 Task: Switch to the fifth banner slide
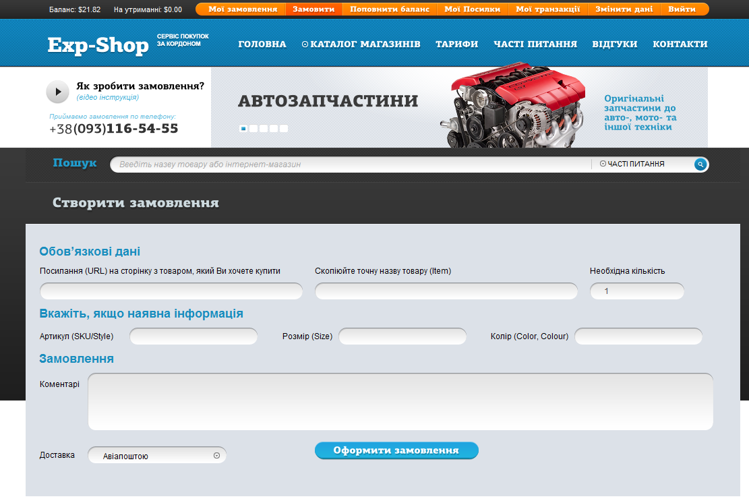tap(284, 129)
